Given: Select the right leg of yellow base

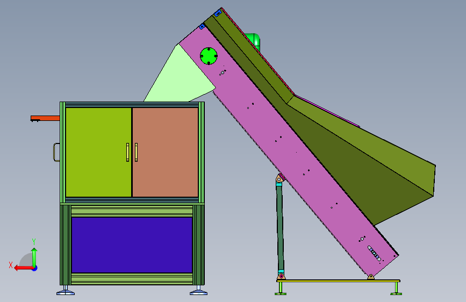Looking at the screenshot, I should [396, 289].
